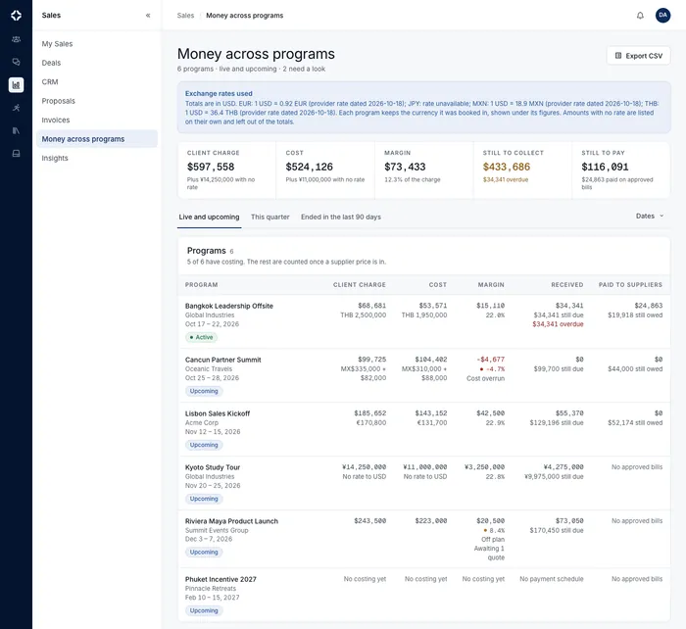This screenshot has height=629, width=686.
Task: Open the Cancun Partner Summit program
Action: coord(223,360)
